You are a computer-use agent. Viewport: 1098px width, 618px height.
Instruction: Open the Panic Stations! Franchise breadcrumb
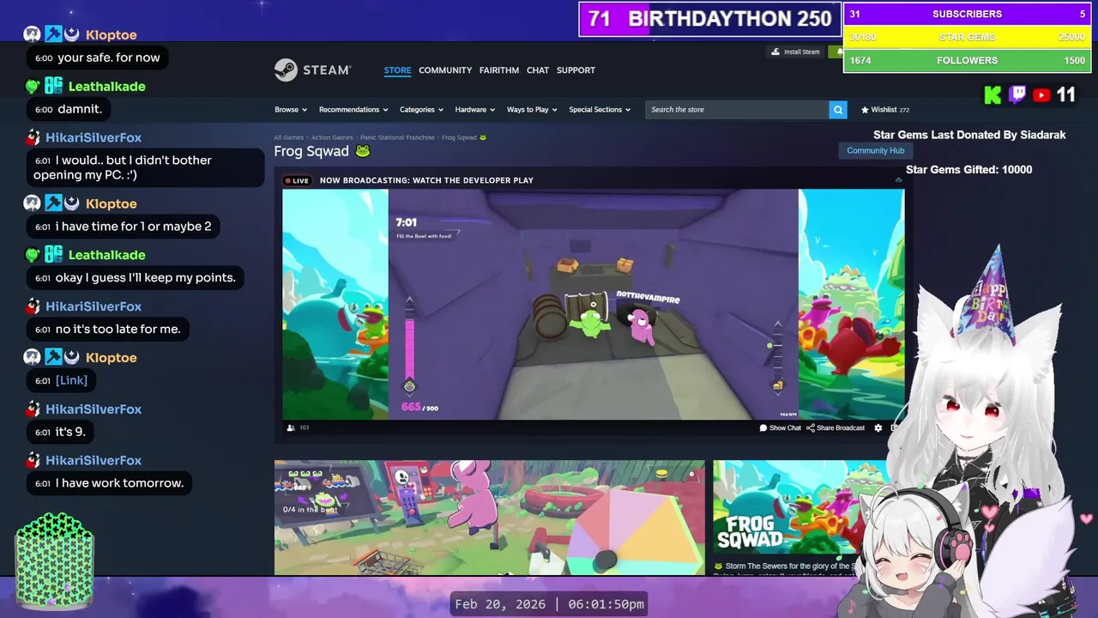(397, 137)
